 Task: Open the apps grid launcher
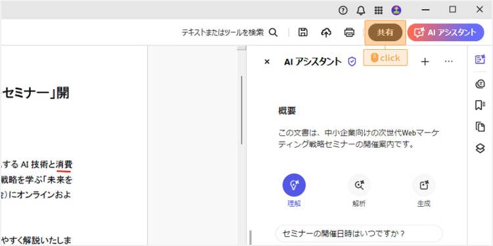pyautogui.click(x=379, y=10)
